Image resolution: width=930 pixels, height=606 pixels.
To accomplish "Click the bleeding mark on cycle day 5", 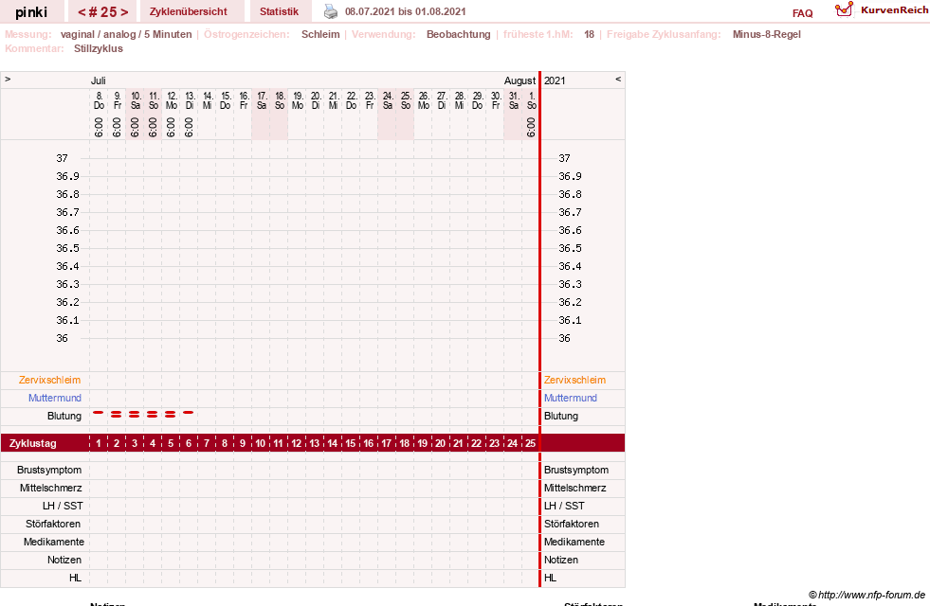I will 171,414.
